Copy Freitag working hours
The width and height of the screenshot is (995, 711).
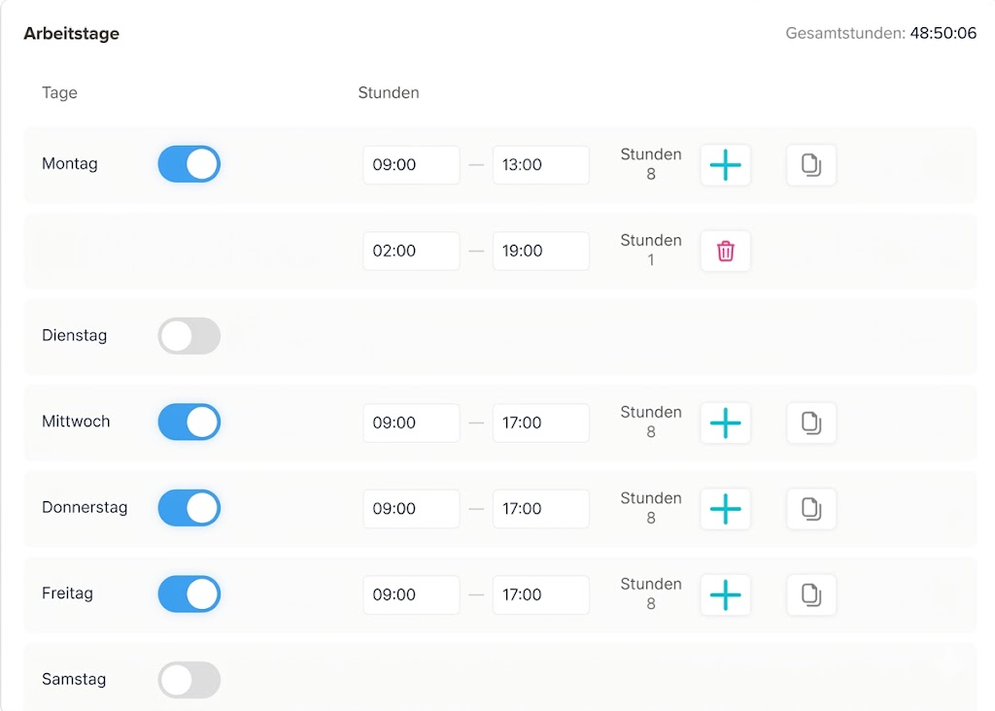click(811, 595)
